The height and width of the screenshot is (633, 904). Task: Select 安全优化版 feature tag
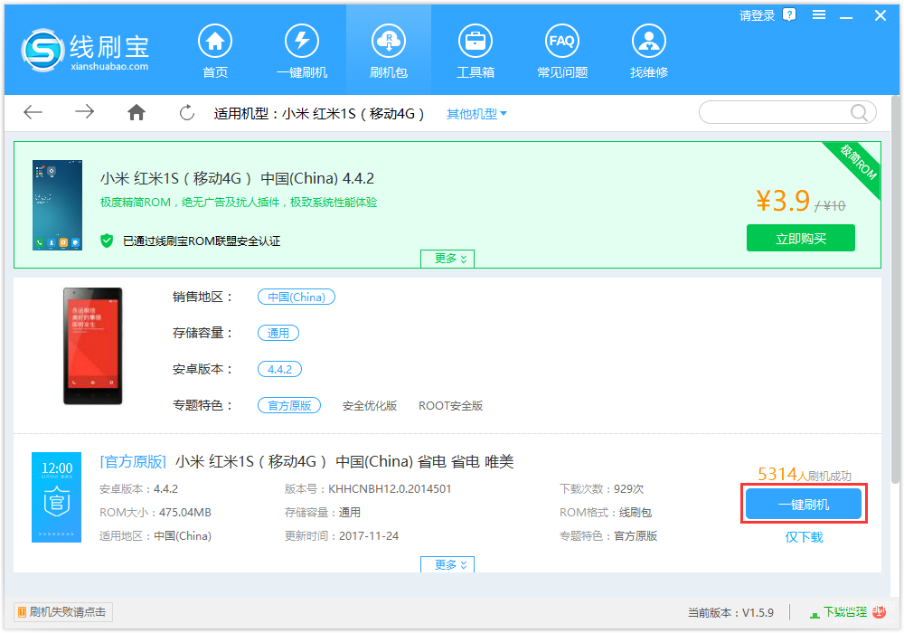tap(370, 406)
